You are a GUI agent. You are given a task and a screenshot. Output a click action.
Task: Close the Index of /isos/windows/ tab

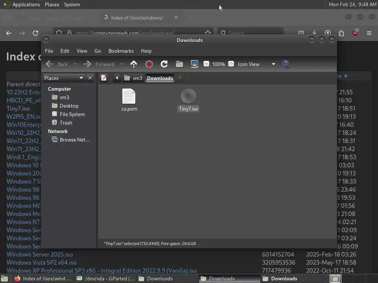click(176, 17)
